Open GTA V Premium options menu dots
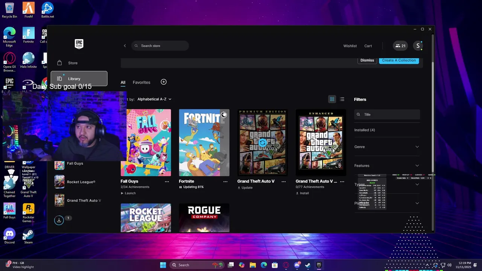482x271 pixels. click(x=284, y=181)
